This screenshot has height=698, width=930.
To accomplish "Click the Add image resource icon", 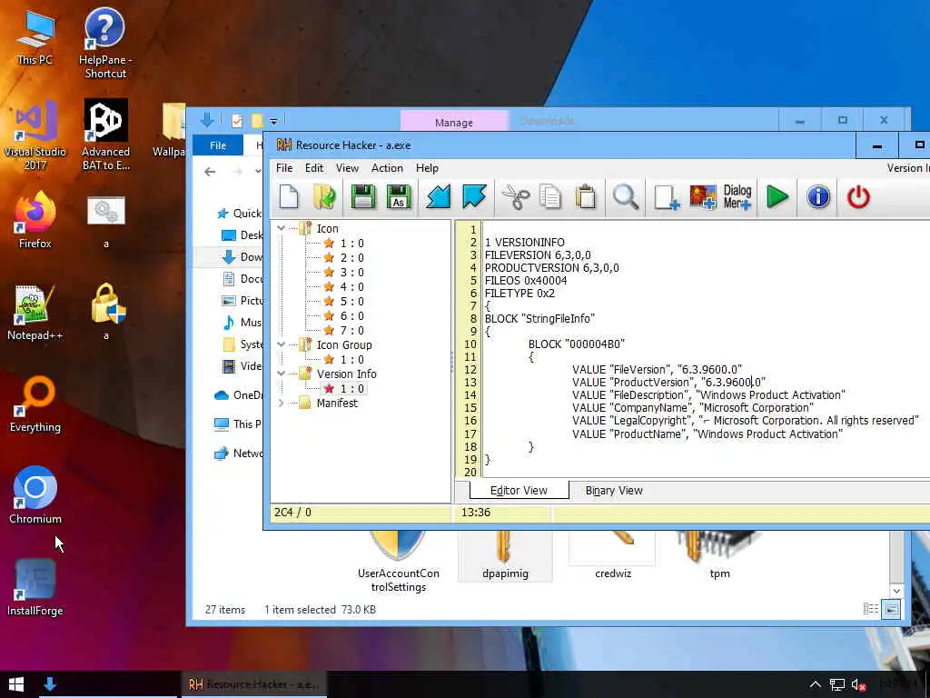I will click(x=702, y=197).
